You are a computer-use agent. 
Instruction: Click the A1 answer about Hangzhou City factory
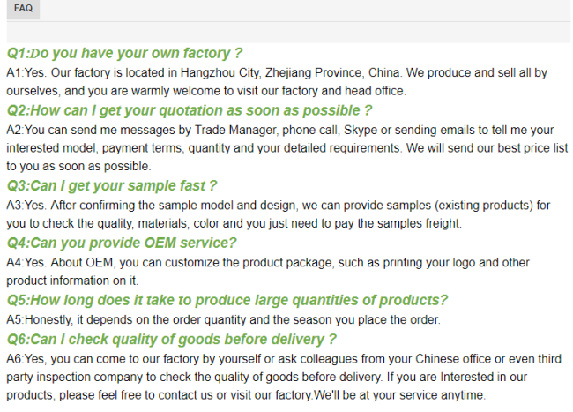click(x=277, y=81)
